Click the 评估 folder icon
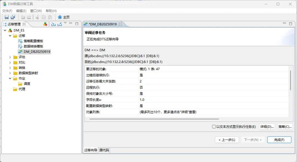Screen dimensions: 297x162 pos(15,57)
